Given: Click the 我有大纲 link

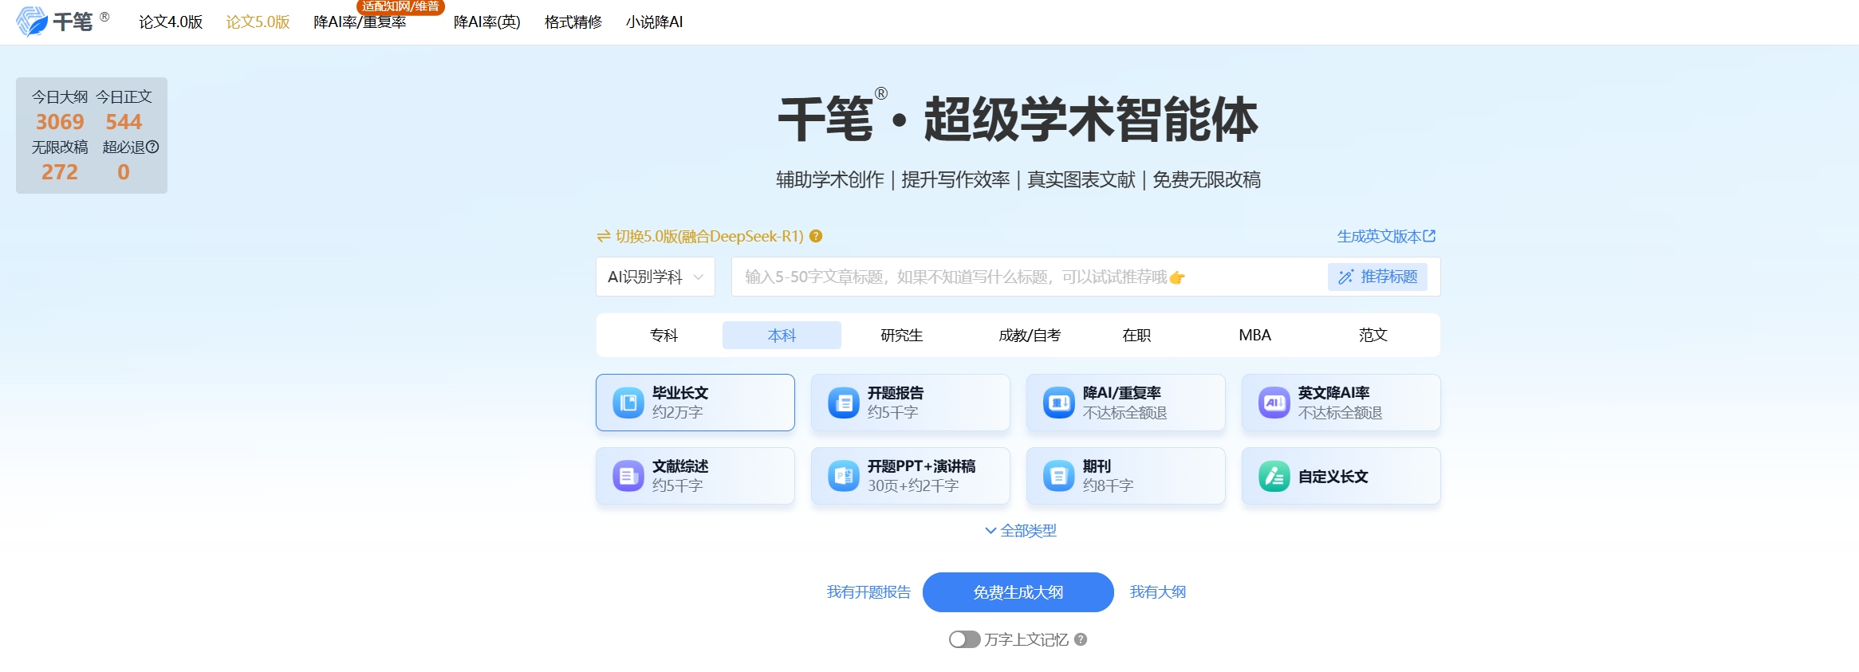Looking at the screenshot, I should point(1158,592).
